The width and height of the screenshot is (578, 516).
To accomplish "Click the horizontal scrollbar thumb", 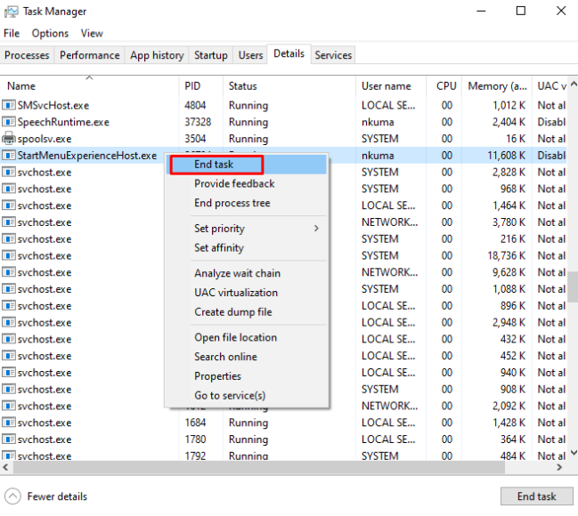I will pyautogui.click(x=259, y=467).
